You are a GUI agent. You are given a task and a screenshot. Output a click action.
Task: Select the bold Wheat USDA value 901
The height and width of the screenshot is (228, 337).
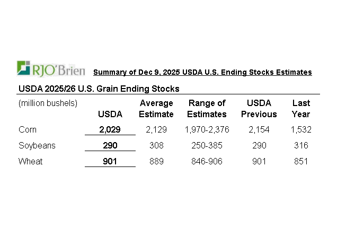point(110,161)
